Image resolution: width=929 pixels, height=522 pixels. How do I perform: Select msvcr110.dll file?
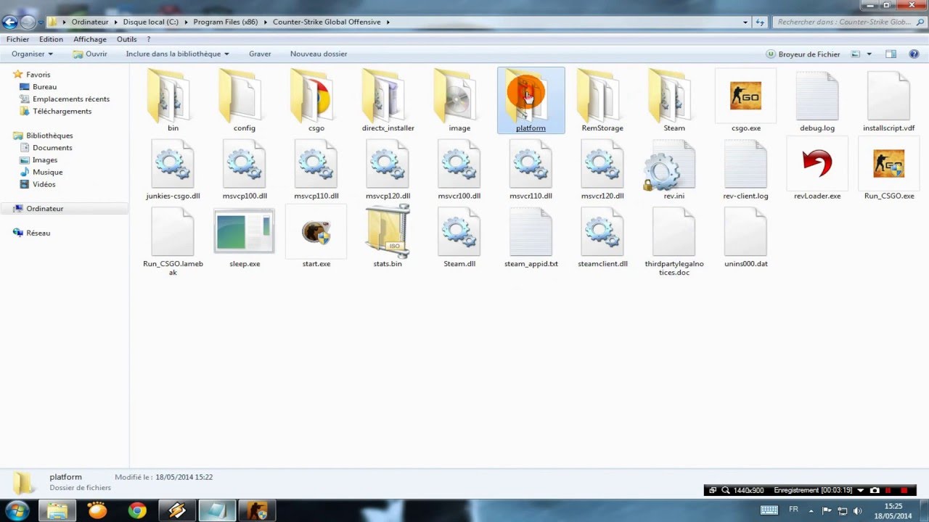tap(531, 169)
